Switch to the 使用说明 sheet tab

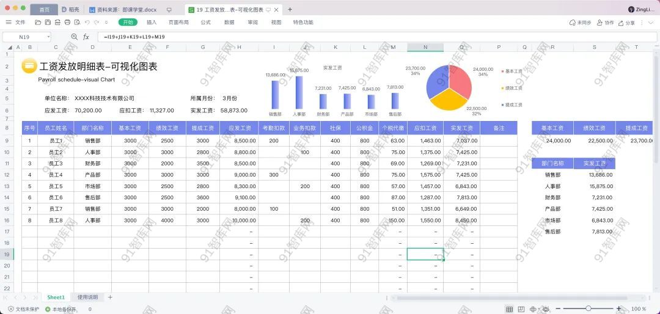pos(87,298)
